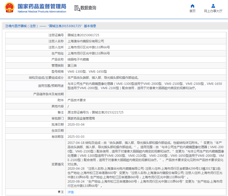The image size is (228, 196).
Task: Click the 生产地址 row label
Action: click(58, 53)
